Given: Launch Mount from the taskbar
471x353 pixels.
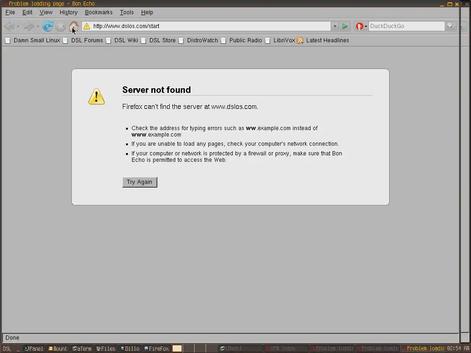Looking at the screenshot, I should (x=58, y=348).
